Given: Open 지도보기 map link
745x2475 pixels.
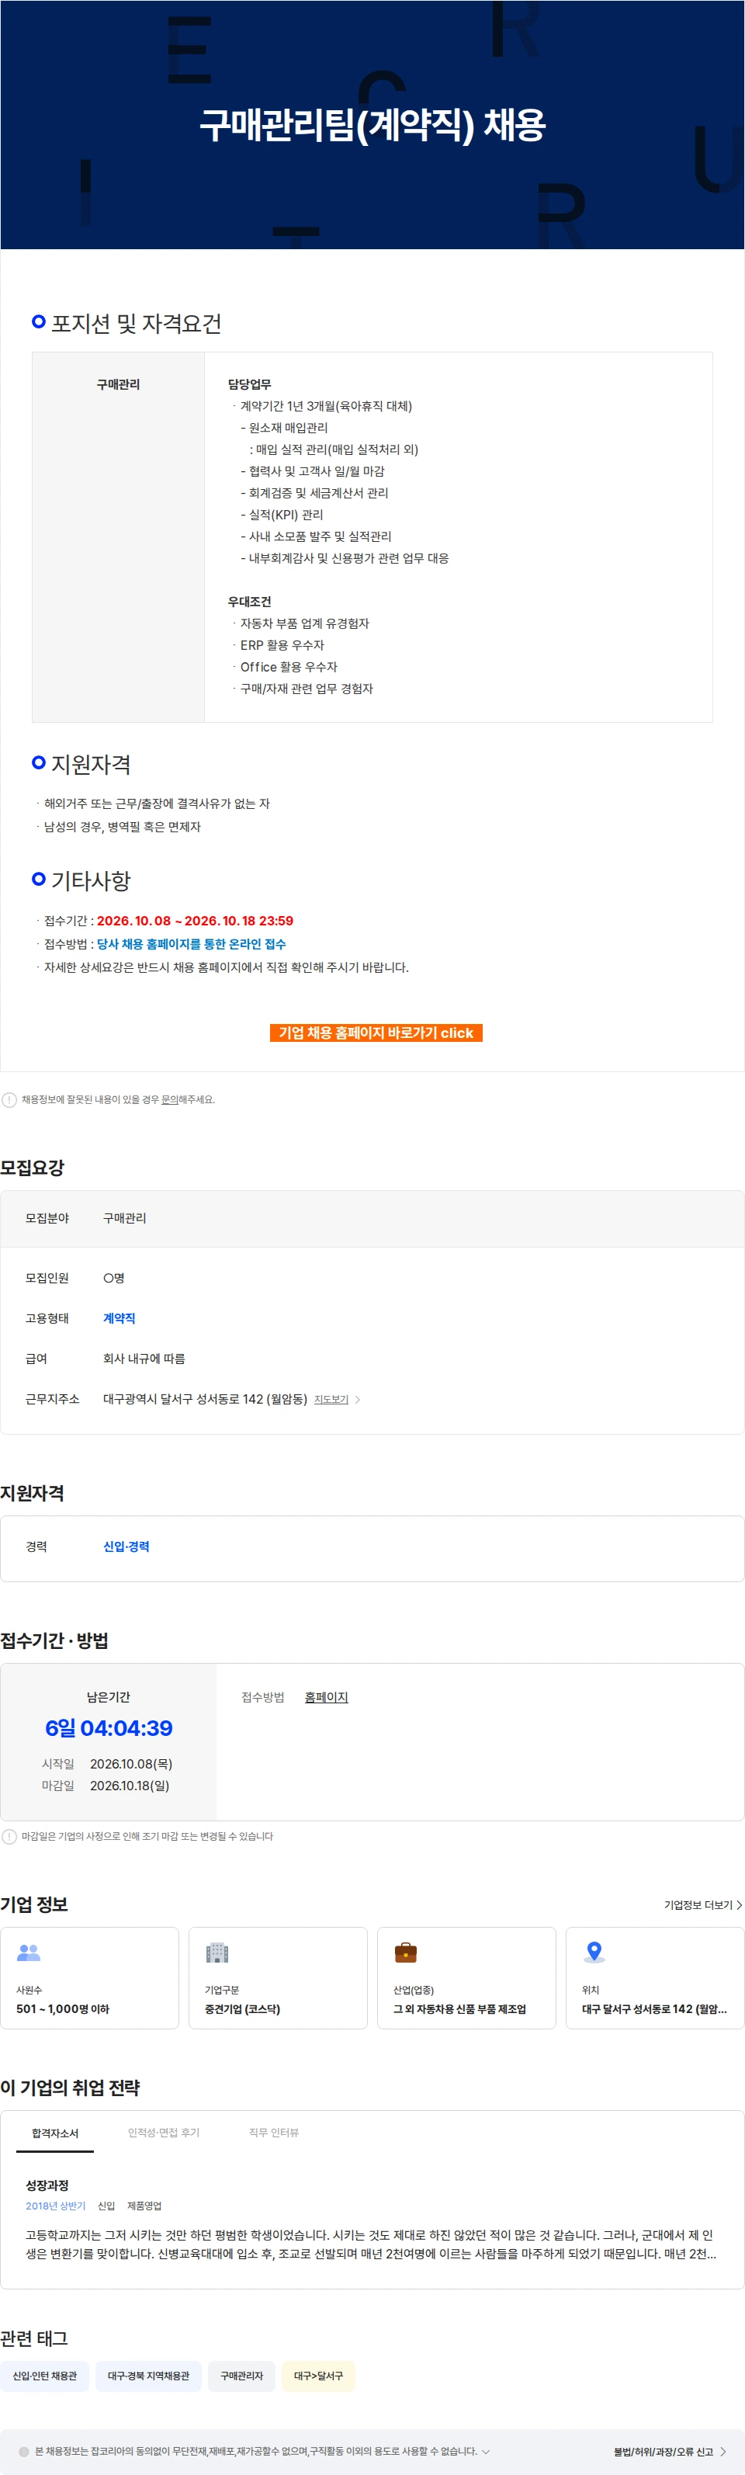Looking at the screenshot, I should pos(331,1399).
